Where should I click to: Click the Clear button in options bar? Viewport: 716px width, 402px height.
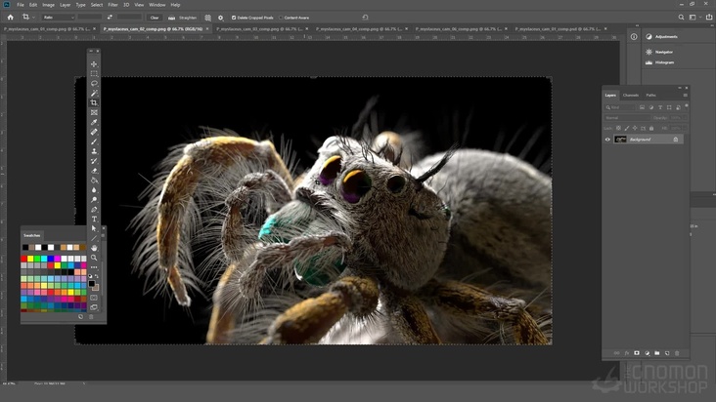(x=155, y=18)
